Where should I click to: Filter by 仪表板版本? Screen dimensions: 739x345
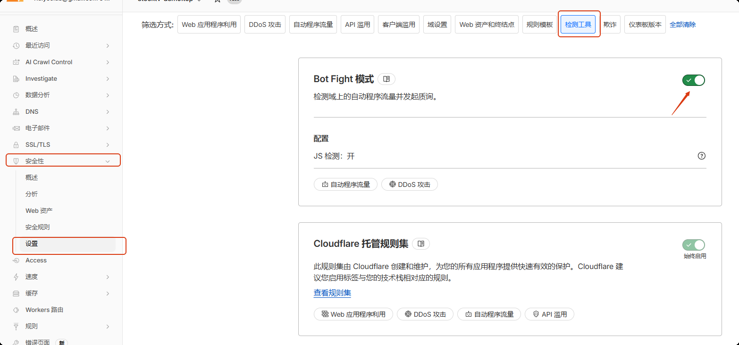point(645,25)
